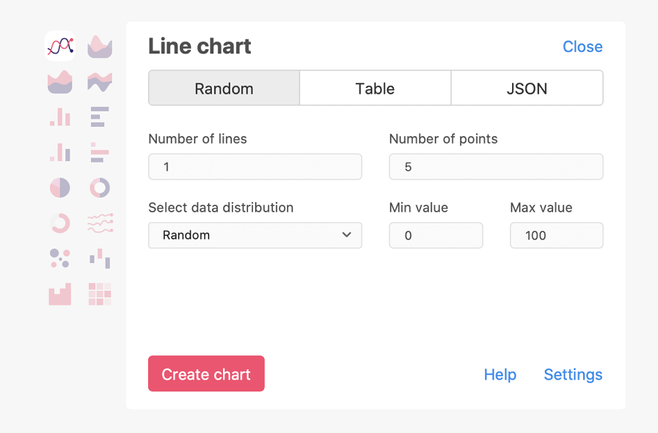
Task: Open the Settings link
Action: [x=573, y=374]
